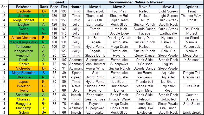Click the Dodrio cell
This screenshot has height=115, width=204.
coord(23,29)
